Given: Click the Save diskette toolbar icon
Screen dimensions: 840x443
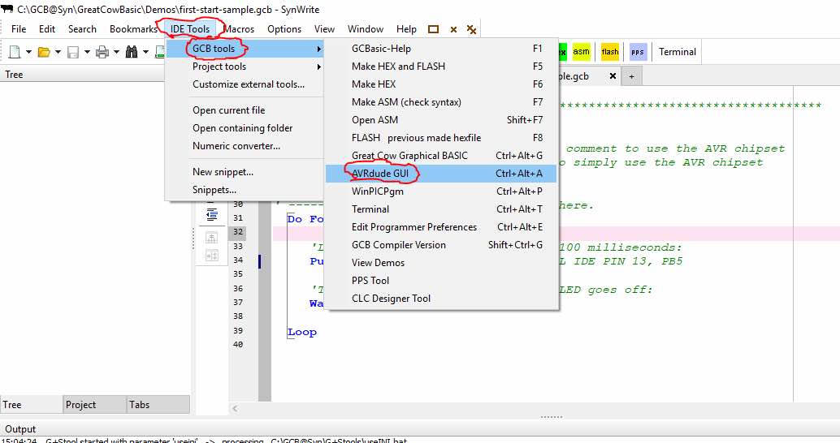Looking at the screenshot, I should coord(73,52).
